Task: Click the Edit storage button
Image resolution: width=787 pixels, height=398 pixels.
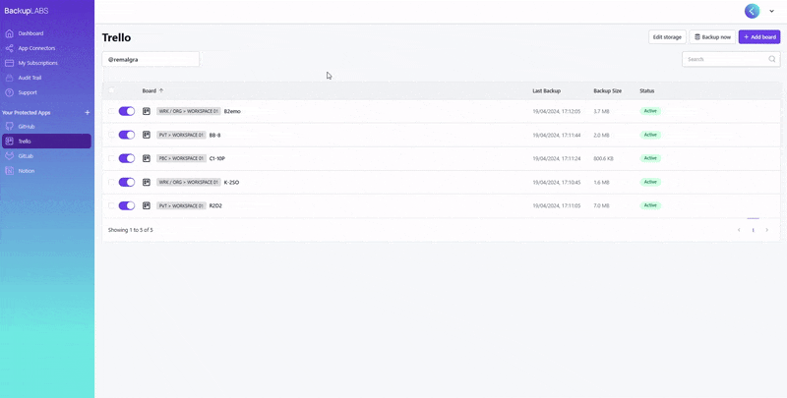Action: (x=667, y=37)
